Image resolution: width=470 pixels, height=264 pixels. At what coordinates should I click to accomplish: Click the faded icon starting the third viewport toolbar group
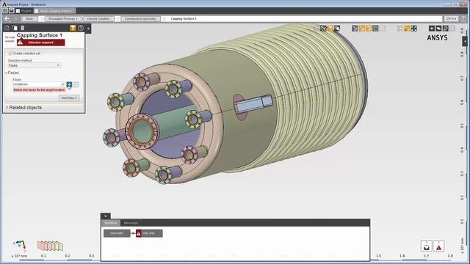[x=399, y=29]
